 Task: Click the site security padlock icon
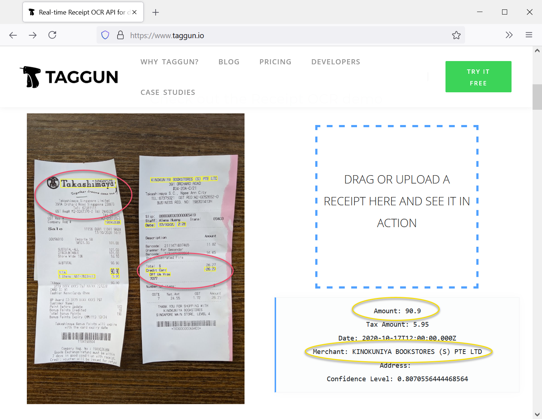[x=120, y=35]
